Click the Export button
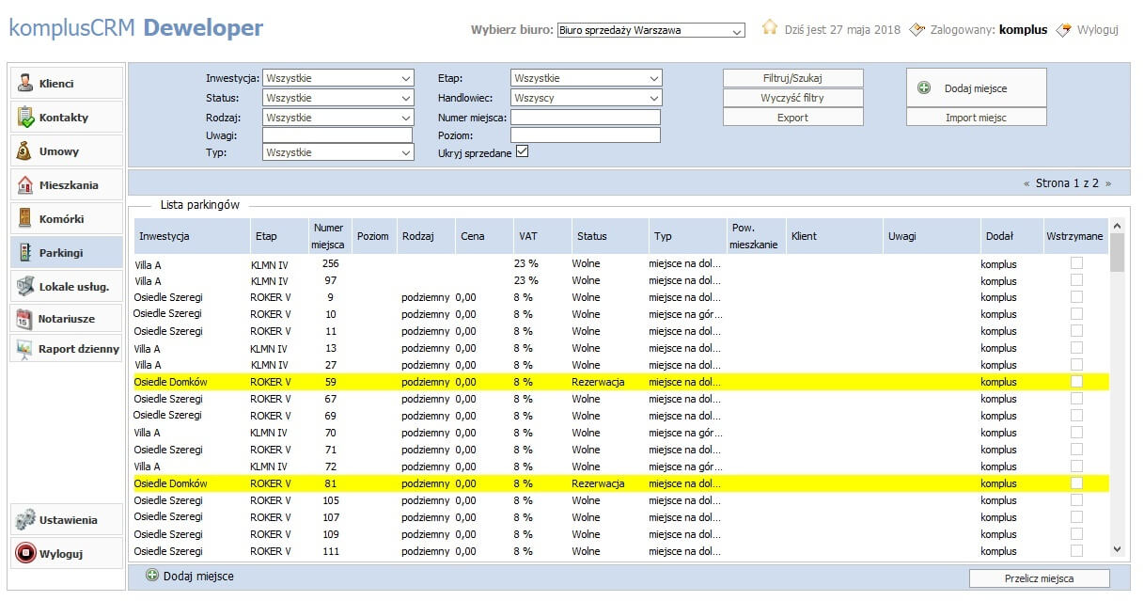The width and height of the screenshot is (1144, 601). [x=792, y=118]
